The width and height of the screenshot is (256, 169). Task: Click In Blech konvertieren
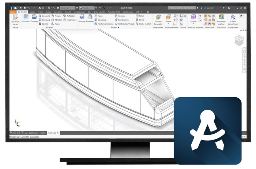pos(233,20)
